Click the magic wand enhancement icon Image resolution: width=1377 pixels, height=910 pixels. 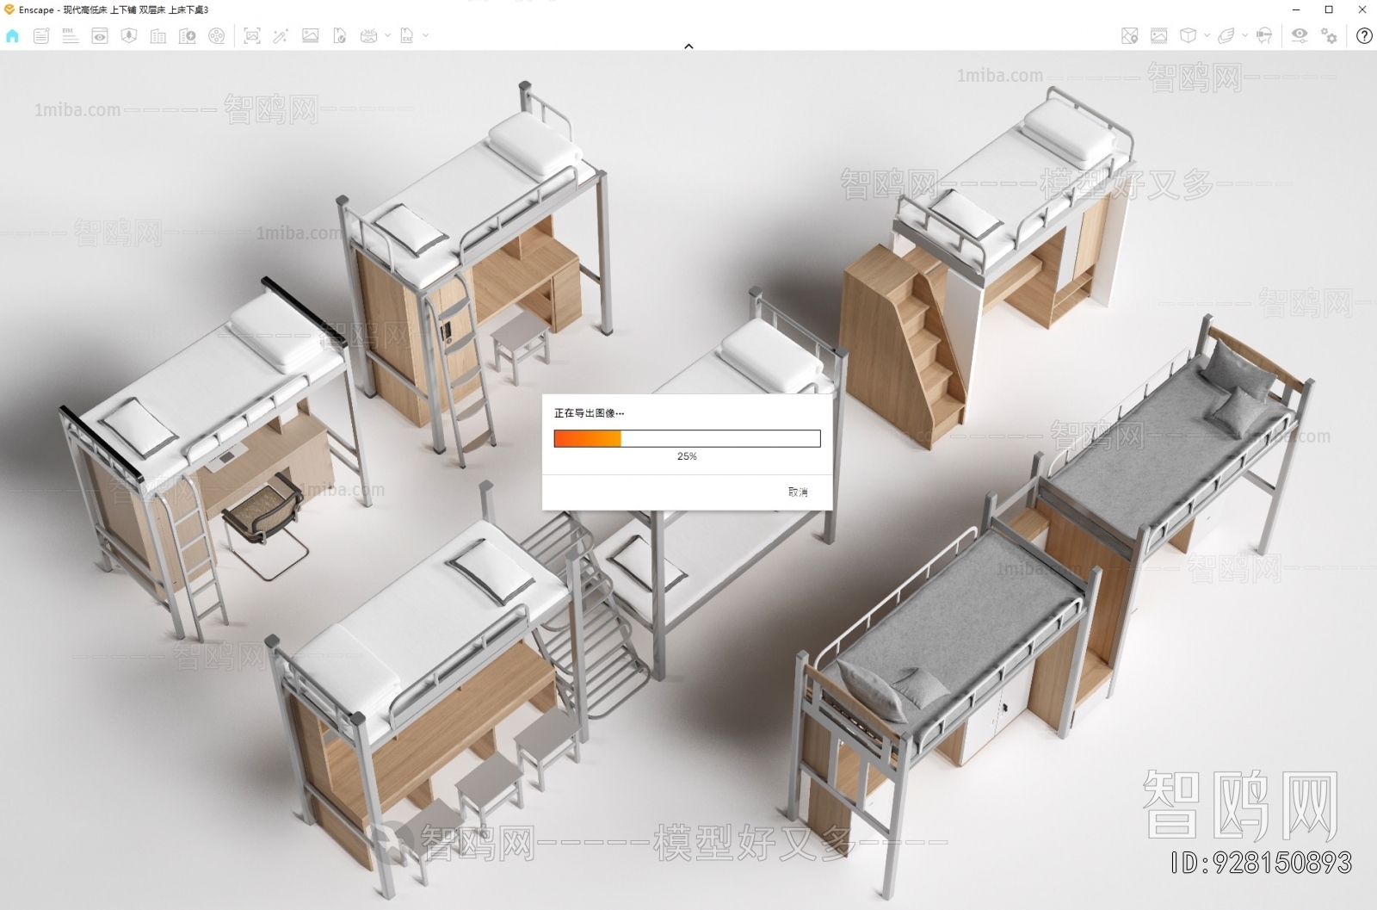tap(281, 35)
